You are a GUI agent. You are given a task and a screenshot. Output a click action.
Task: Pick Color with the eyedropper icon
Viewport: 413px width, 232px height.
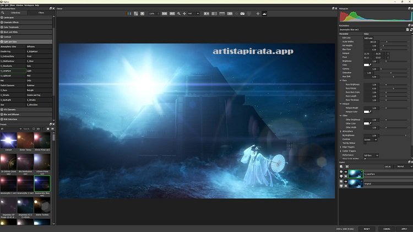pyautogui.click(x=370, y=64)
